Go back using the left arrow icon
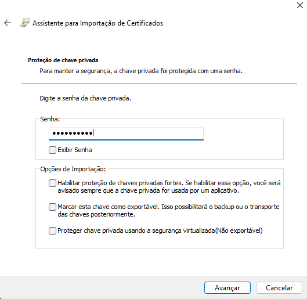 click(8, 23)
